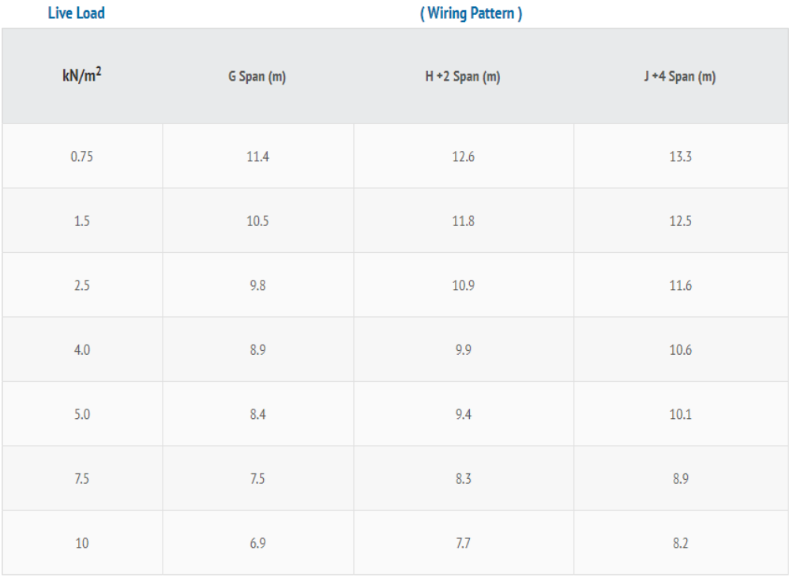The image size is (789, 577).
Task: Click the Wiring Pattern heading
Action: (x=471, y=13)
